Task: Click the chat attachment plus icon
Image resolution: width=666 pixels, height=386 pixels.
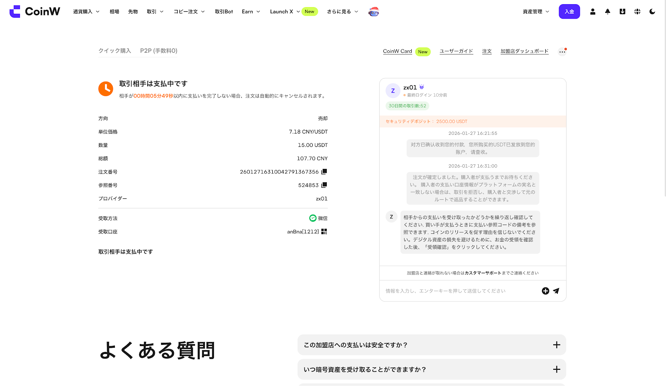Action: (x=545, y=291)
